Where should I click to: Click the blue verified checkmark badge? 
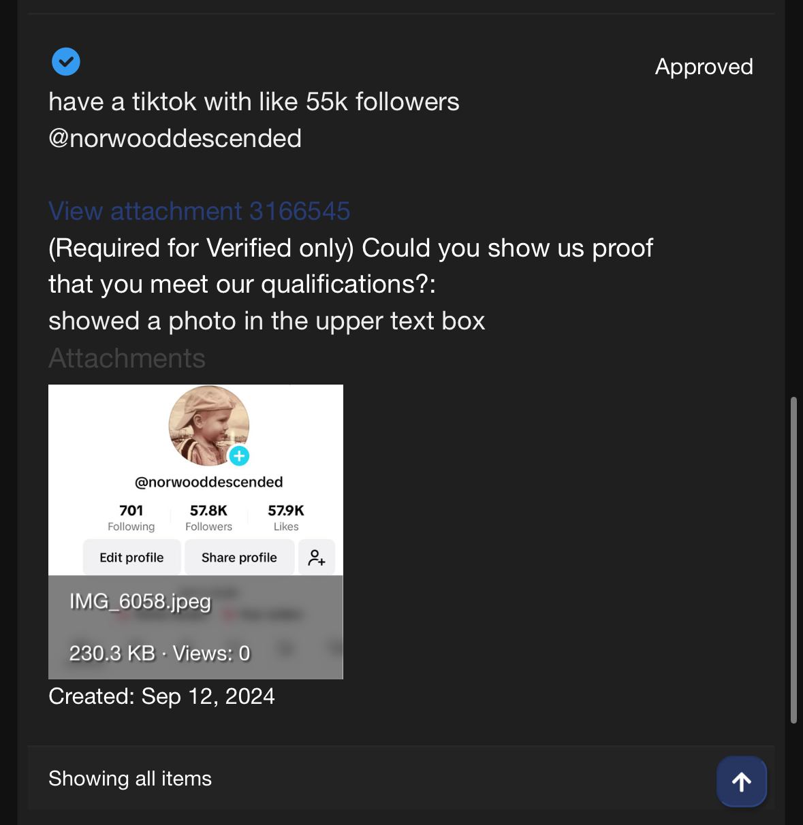coord(66,62)
